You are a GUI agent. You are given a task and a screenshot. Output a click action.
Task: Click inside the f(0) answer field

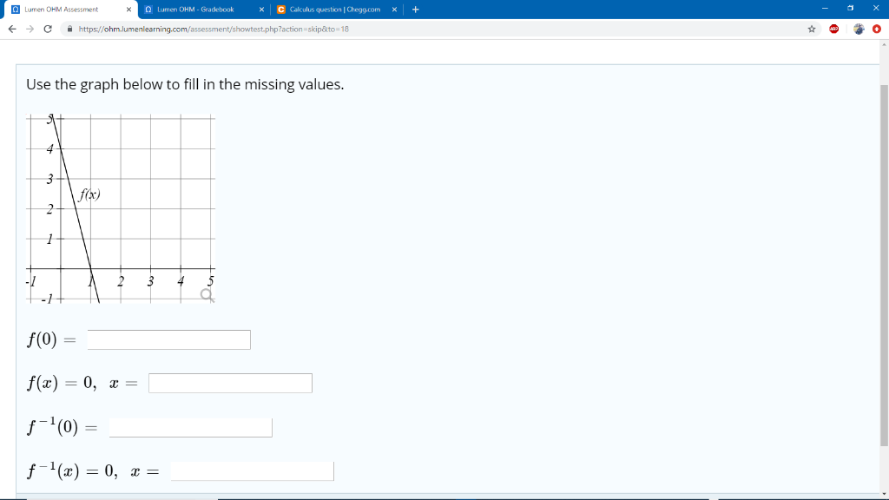pos(168,339)
